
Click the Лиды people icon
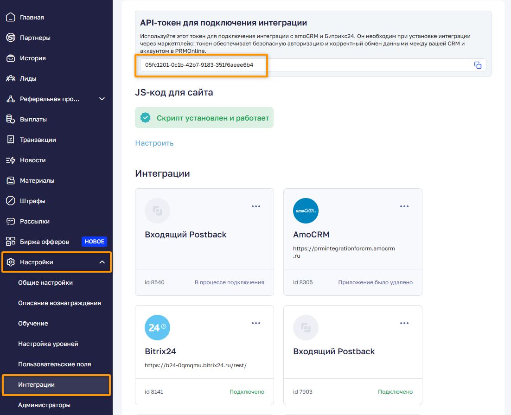click(x=10, y=79)
